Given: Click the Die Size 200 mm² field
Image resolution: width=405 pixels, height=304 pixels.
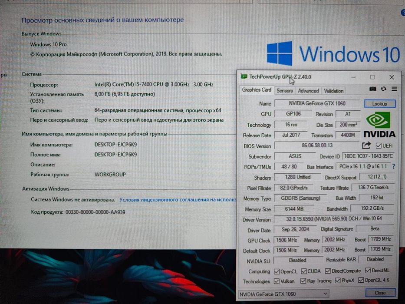Looking at the screenshot, I should [348, 125].
